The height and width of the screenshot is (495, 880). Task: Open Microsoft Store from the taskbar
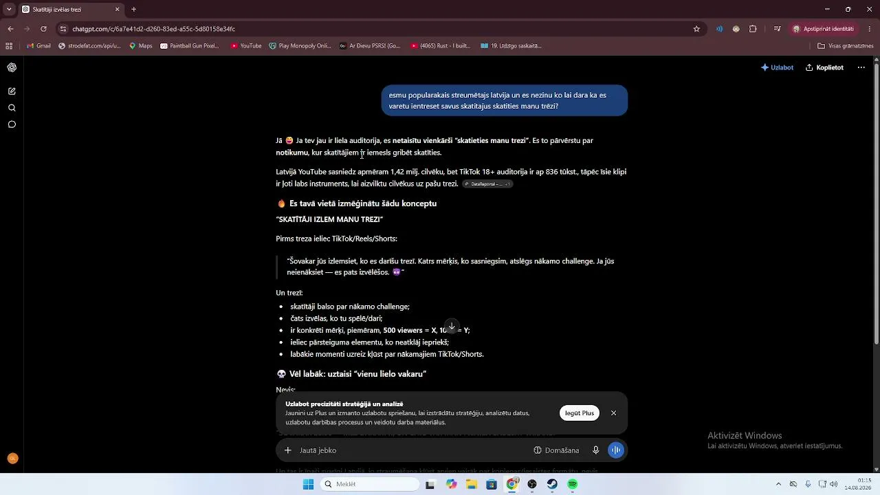click(x=492, y=484)
